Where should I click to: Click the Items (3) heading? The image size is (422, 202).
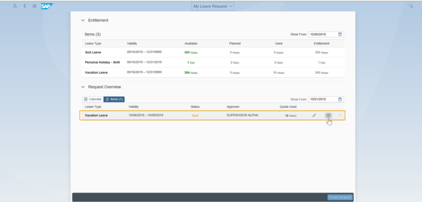(x=93, y=34)
